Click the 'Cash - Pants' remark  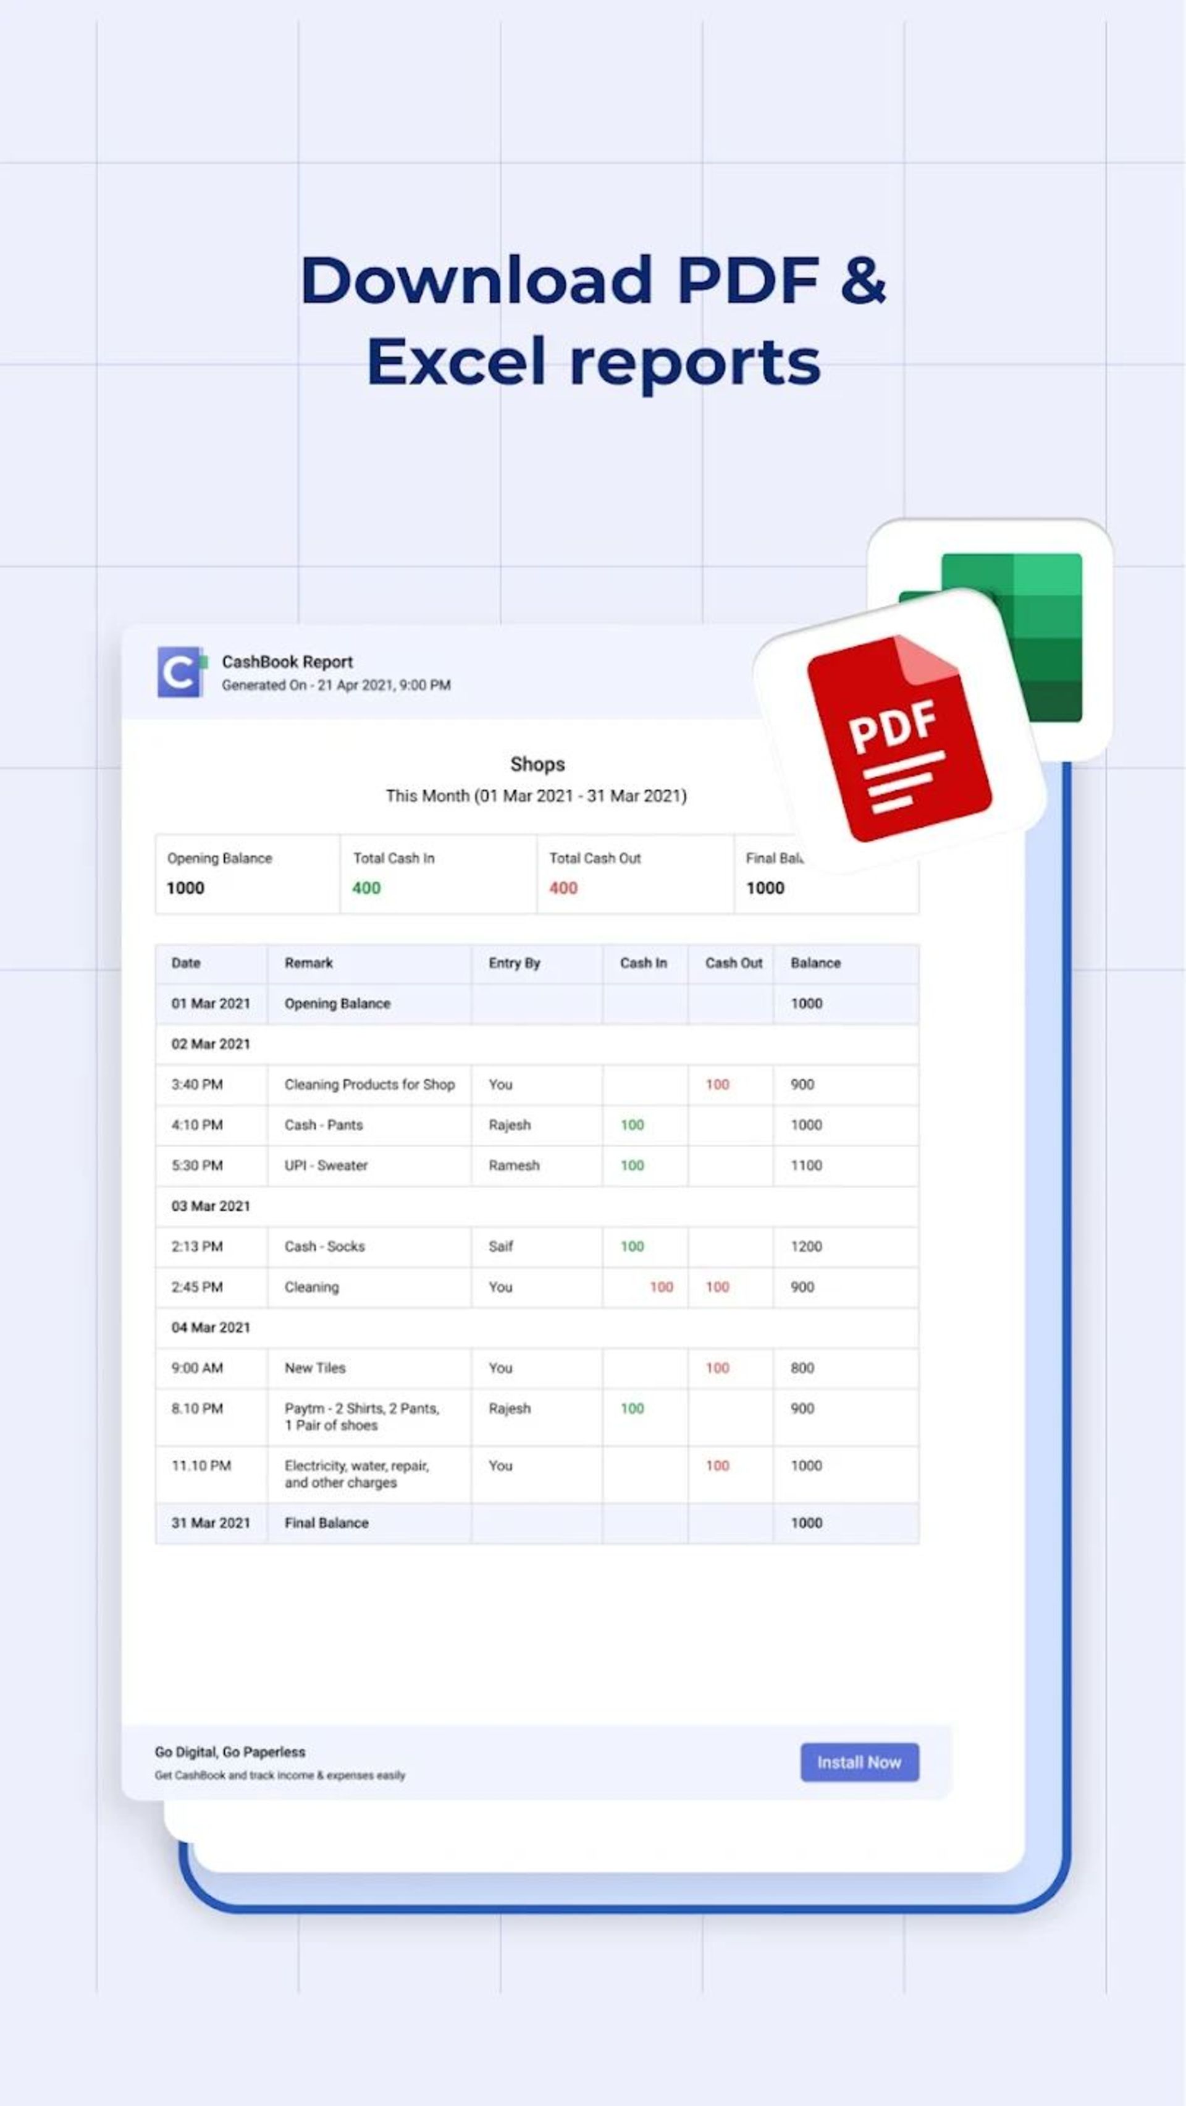[323, 1125]
